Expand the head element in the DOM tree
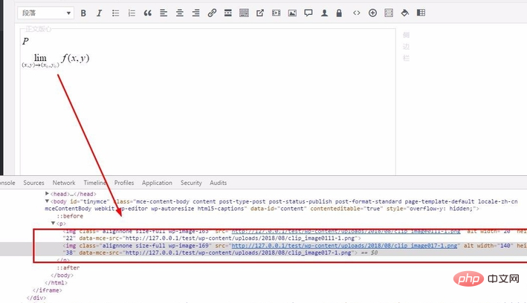This screenshot has width=527, height=303. (47, 193)
